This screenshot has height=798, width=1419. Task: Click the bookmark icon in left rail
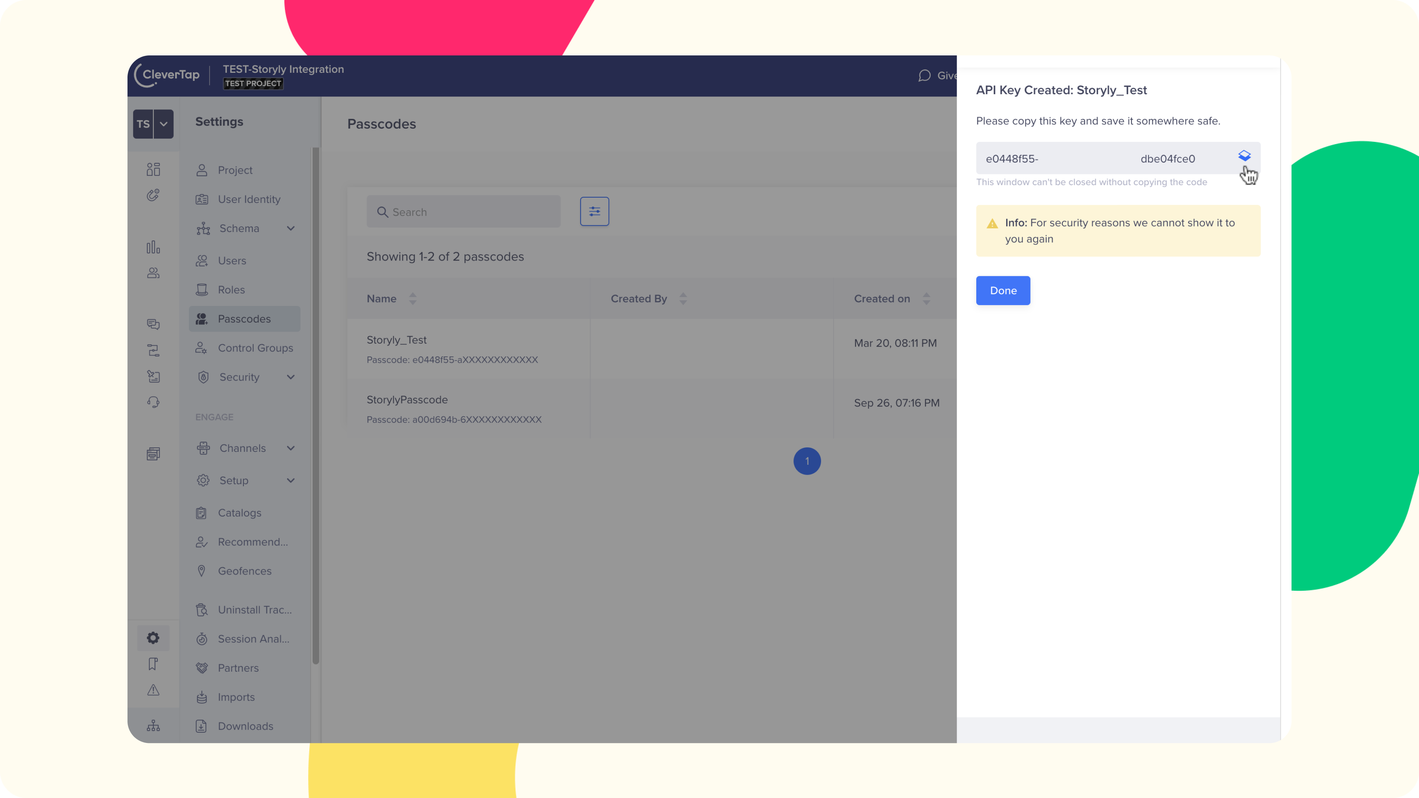[153, 664]
